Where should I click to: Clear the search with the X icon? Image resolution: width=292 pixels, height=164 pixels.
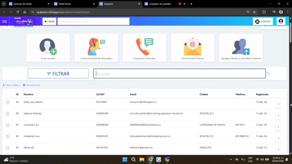(x=268, y=73)
